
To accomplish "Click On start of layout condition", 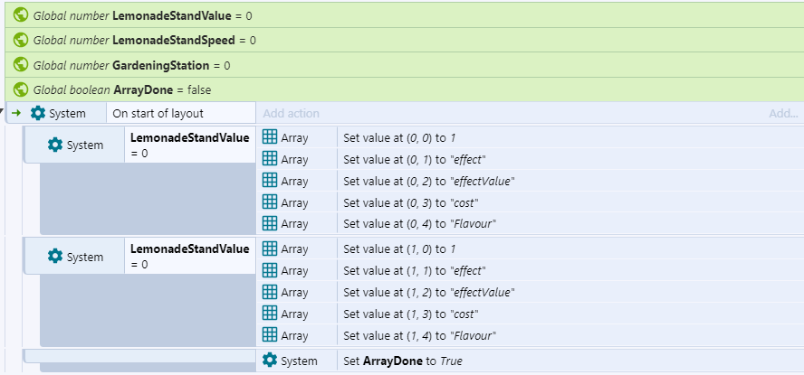I will pyautogui.click(x=158, y=113).
